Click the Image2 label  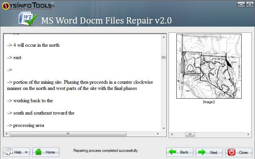209,102
